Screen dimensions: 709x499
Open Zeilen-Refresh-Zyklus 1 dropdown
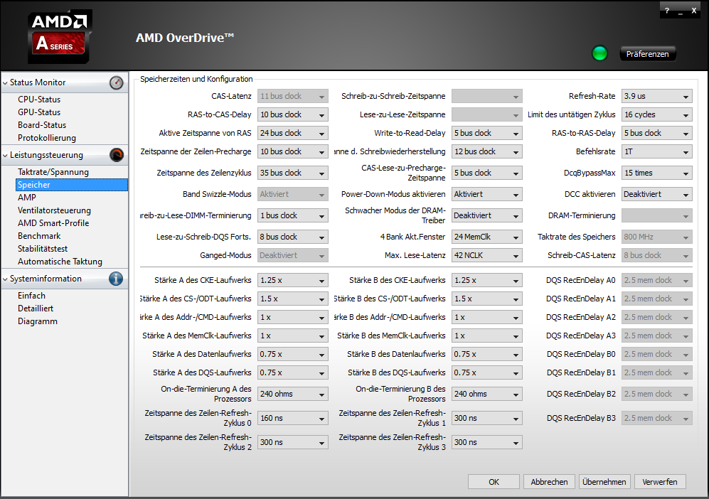487,419
